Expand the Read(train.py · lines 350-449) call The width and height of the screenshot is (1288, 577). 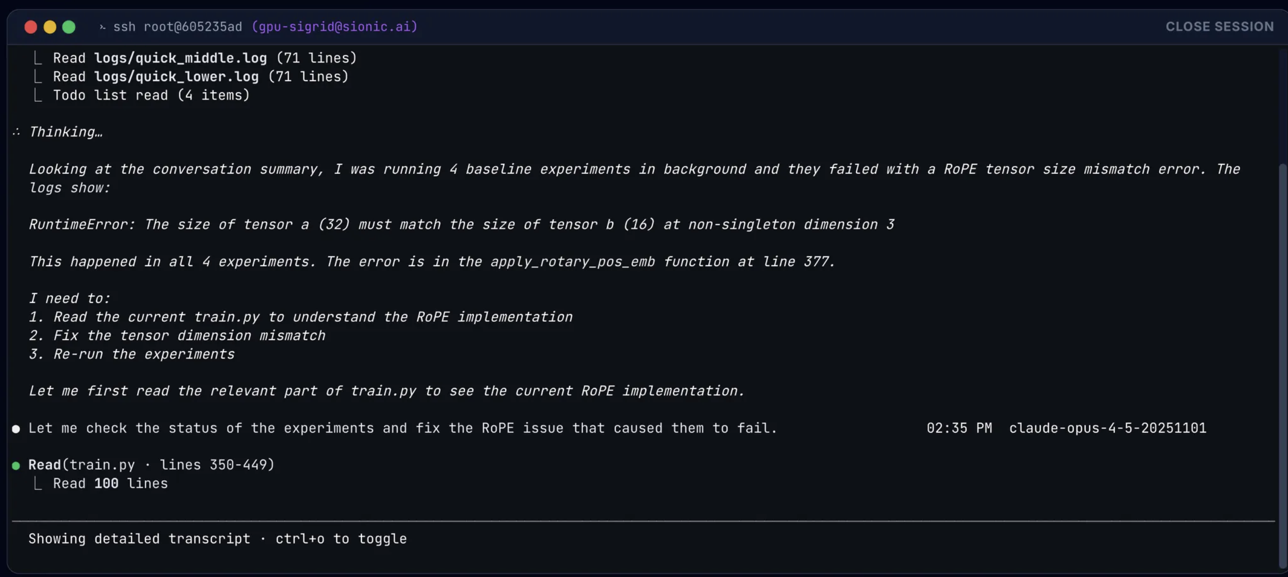[151, 465]
